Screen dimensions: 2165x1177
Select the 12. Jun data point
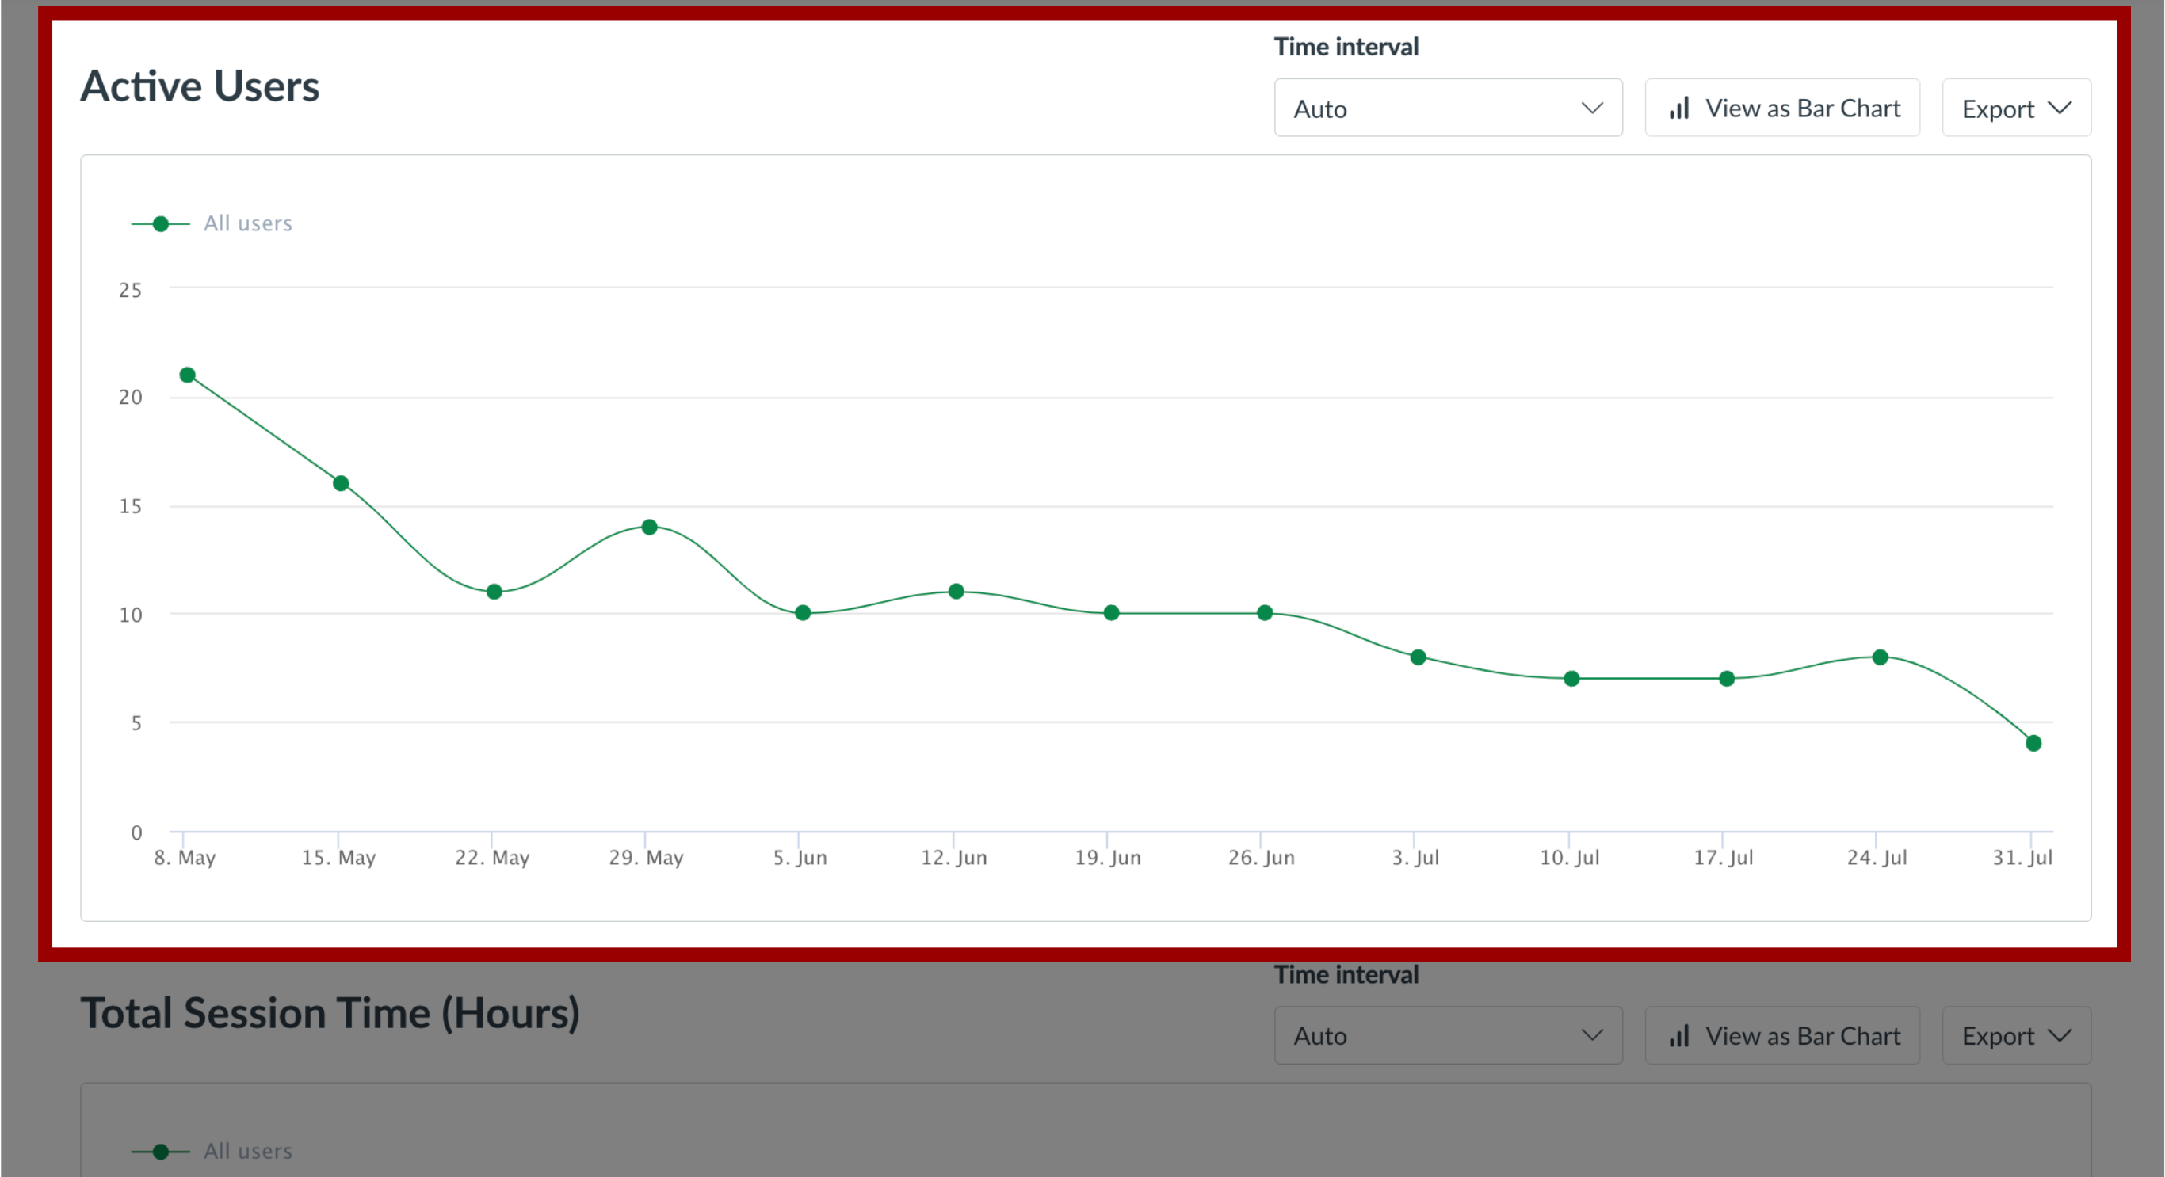[x=956, y=592]
